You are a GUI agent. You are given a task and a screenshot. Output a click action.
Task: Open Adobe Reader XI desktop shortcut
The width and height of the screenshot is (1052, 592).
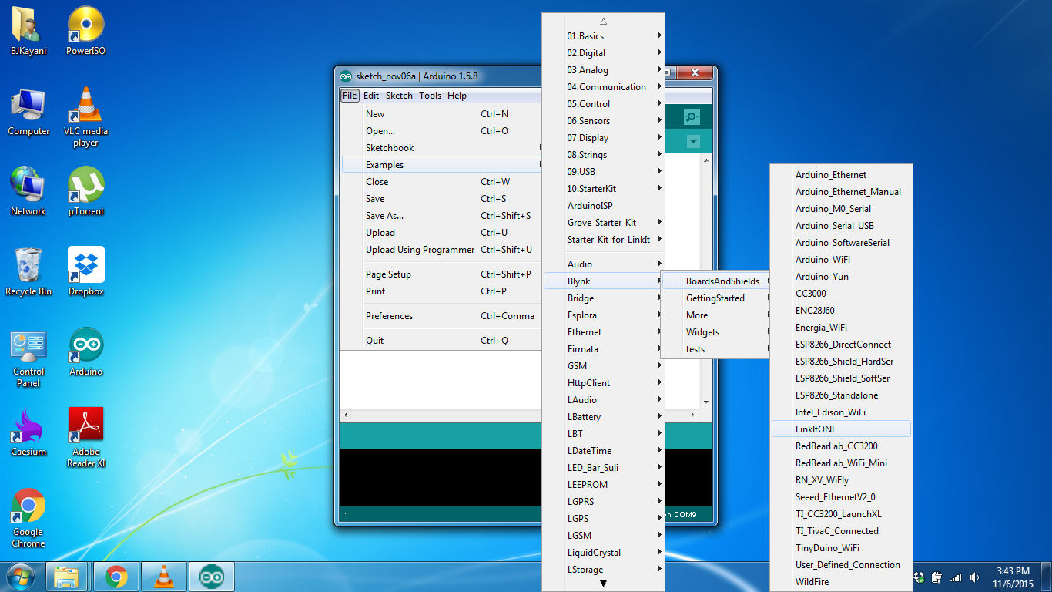[x=85, y=438]
